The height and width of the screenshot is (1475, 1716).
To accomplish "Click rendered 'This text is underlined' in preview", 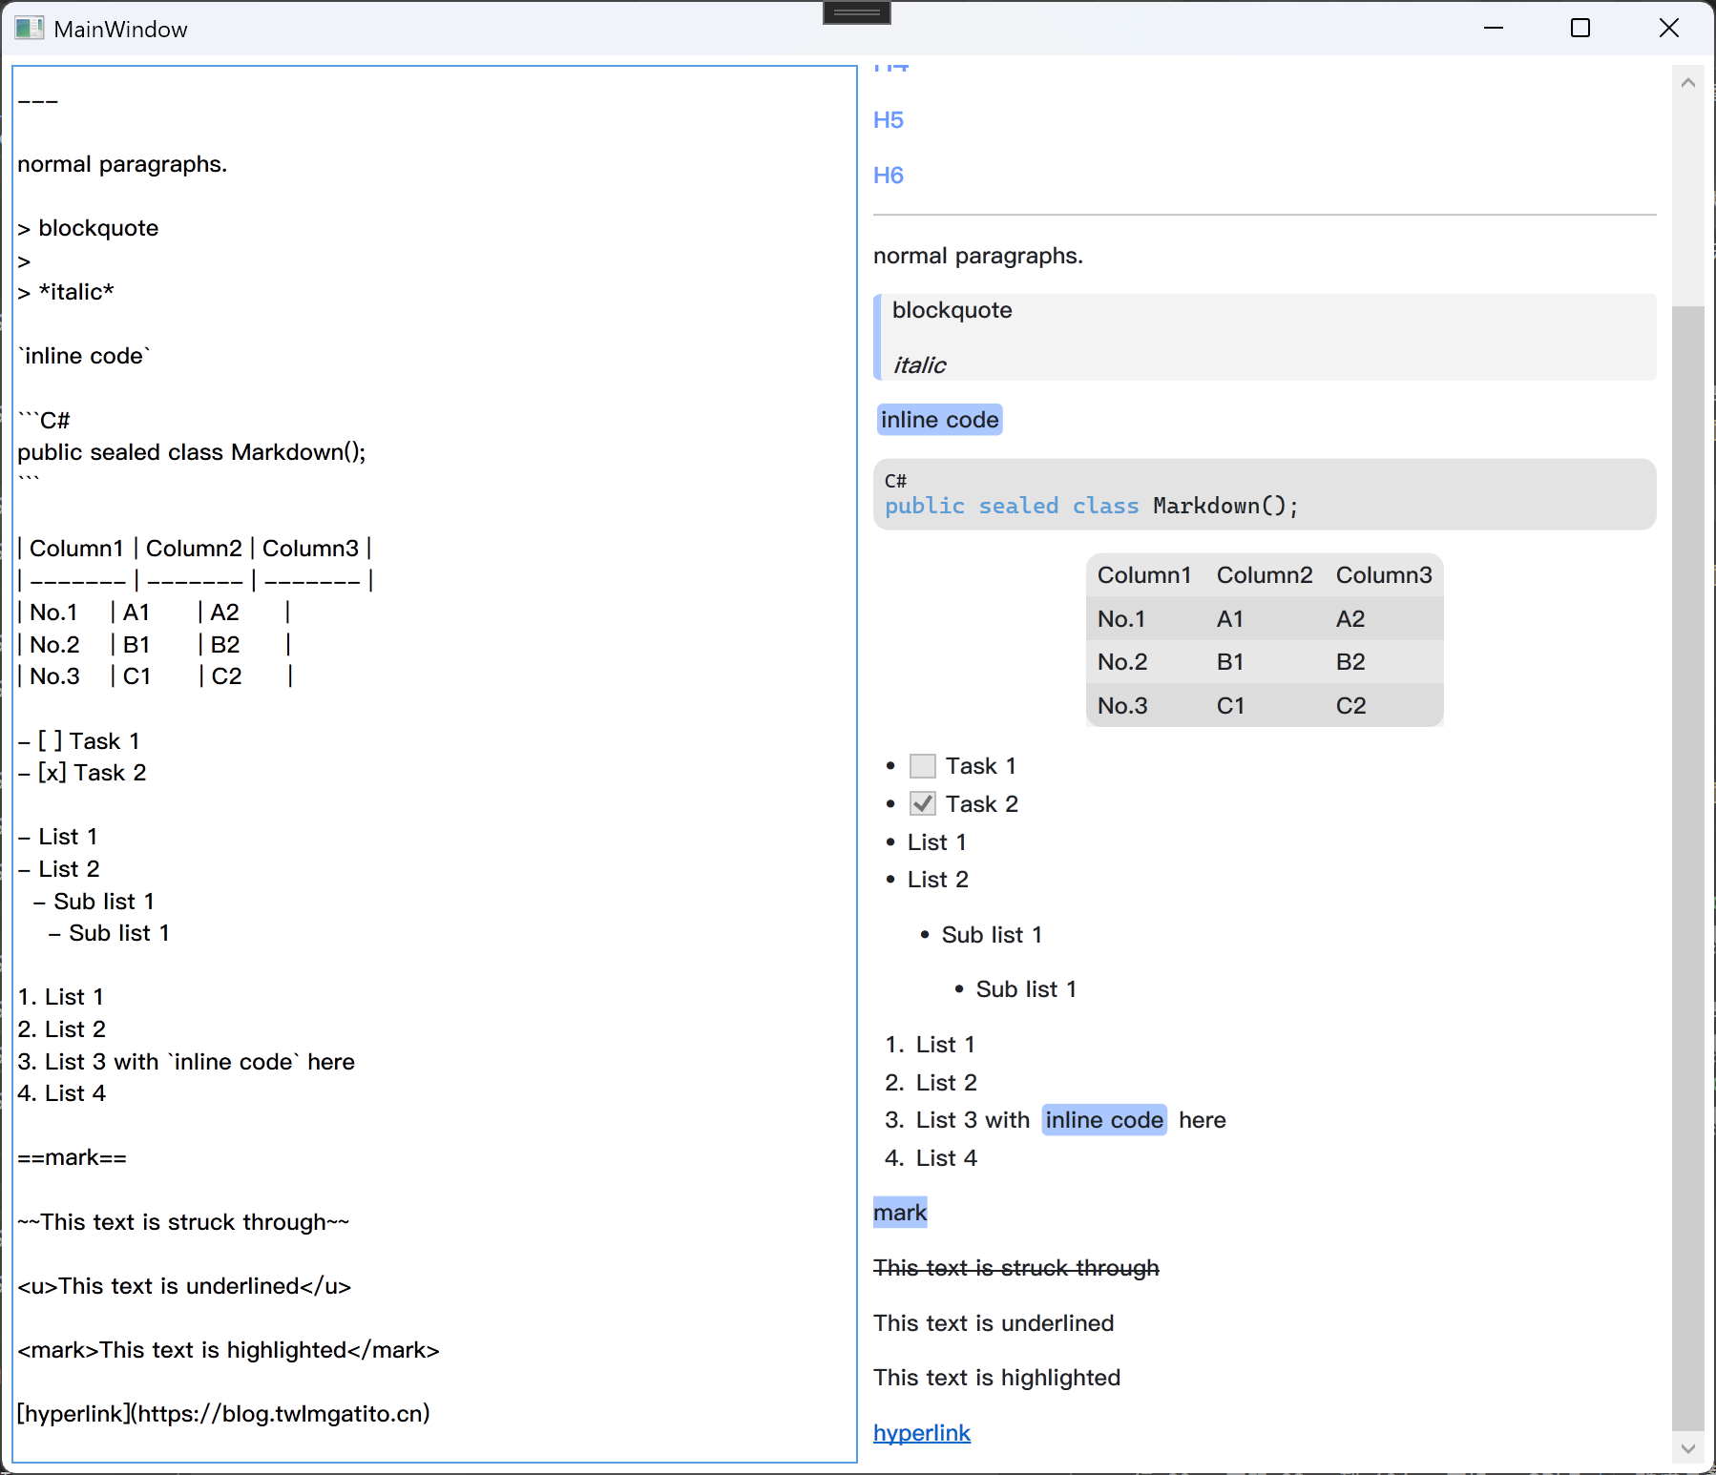I will click(x=994, y=1323).
